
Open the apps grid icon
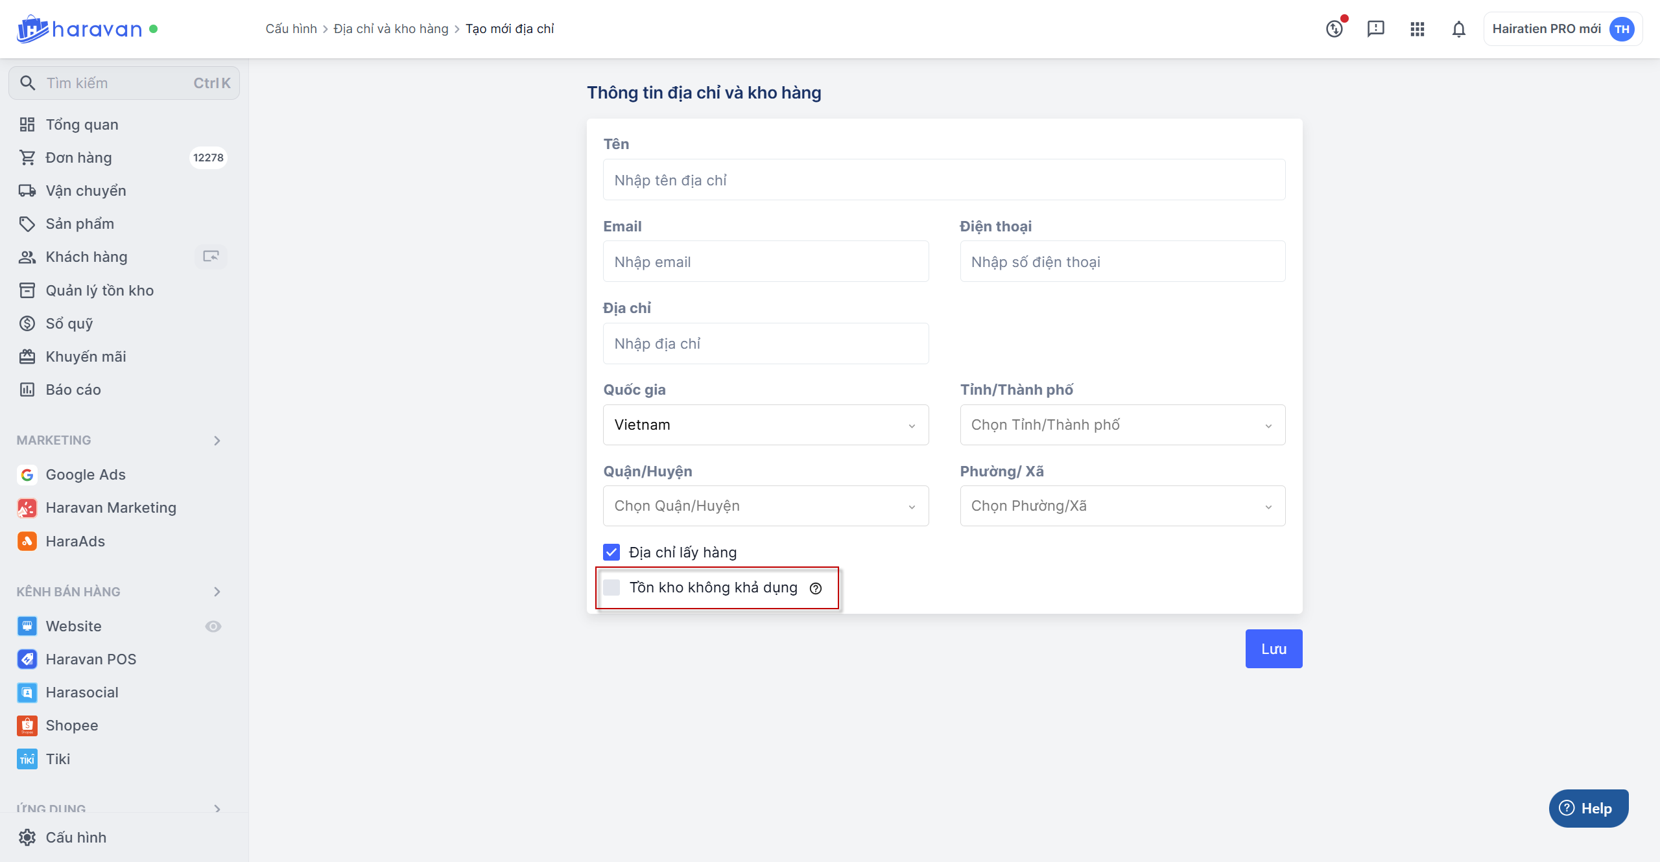click(x=1417, y=29)
